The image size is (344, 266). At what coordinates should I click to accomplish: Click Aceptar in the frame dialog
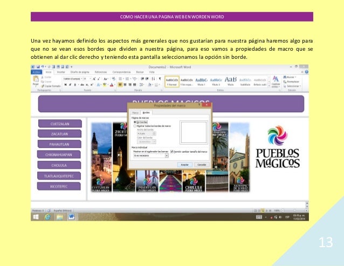185,165
